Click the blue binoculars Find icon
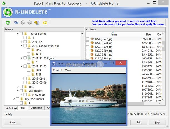Screen dimensions: 170x129 click(x=16, y=23)
